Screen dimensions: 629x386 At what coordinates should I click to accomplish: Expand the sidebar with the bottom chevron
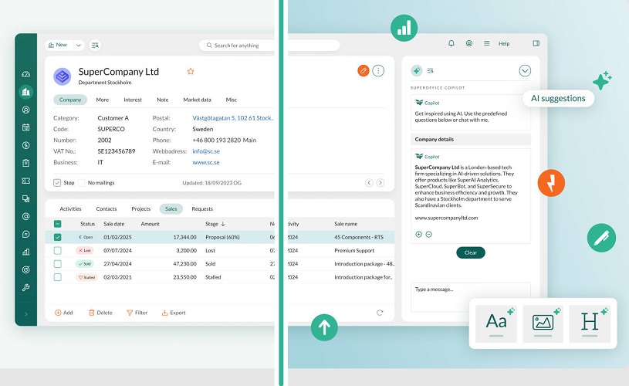[x=26, y=314]
